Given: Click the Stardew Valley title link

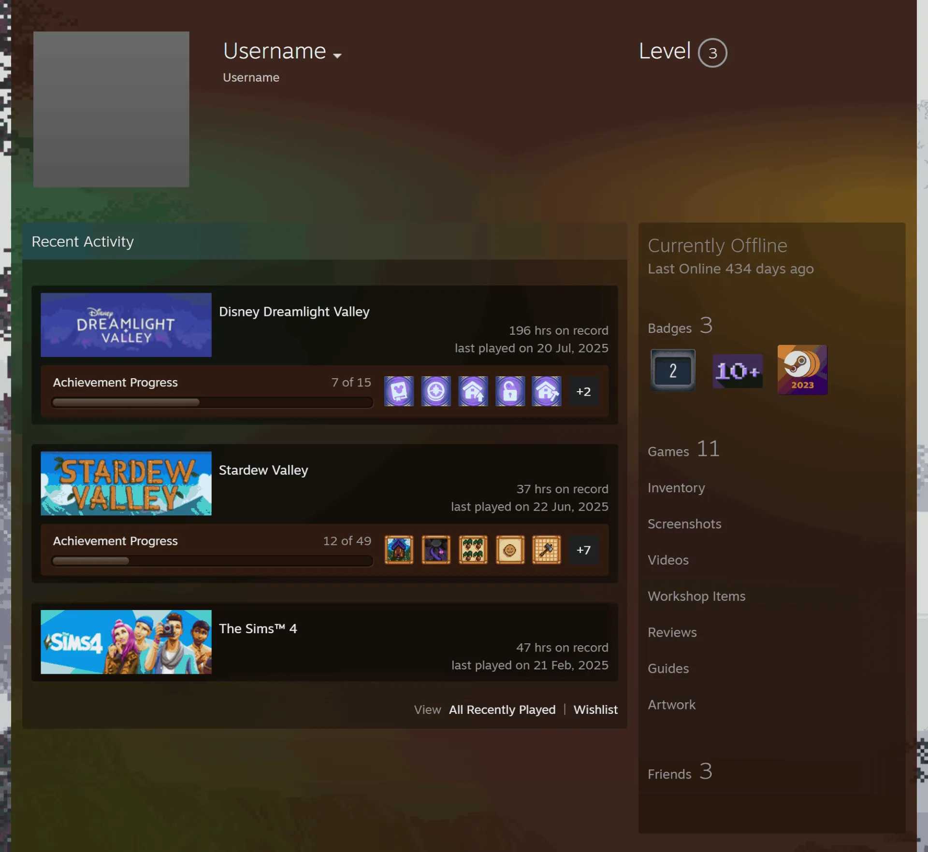Looking at the screenshot, I should [x=263, y=470].
